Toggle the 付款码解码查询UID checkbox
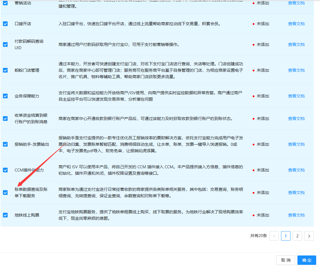Viewport: 320px width, 266px height. pyautogui.click(x=5, y=44)
